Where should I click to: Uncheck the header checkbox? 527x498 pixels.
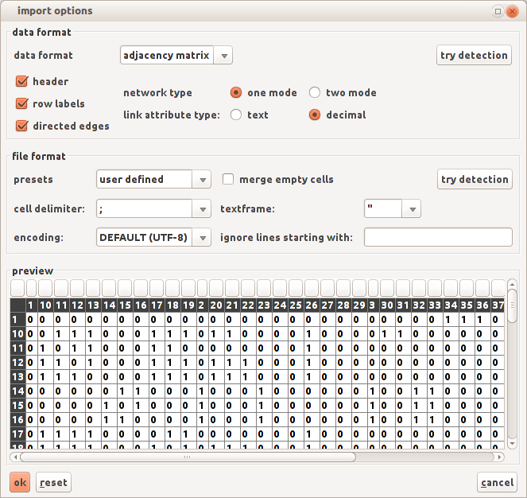click(21, 81)
